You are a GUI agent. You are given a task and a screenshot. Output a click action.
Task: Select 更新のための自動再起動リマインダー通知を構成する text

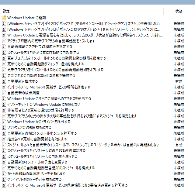46,64
